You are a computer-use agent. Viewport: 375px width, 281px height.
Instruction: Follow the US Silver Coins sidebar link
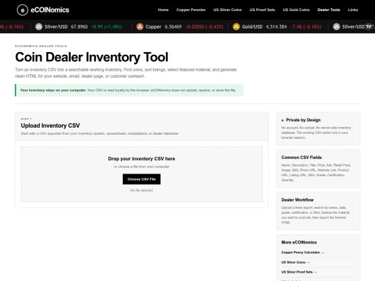coord(295,262)
